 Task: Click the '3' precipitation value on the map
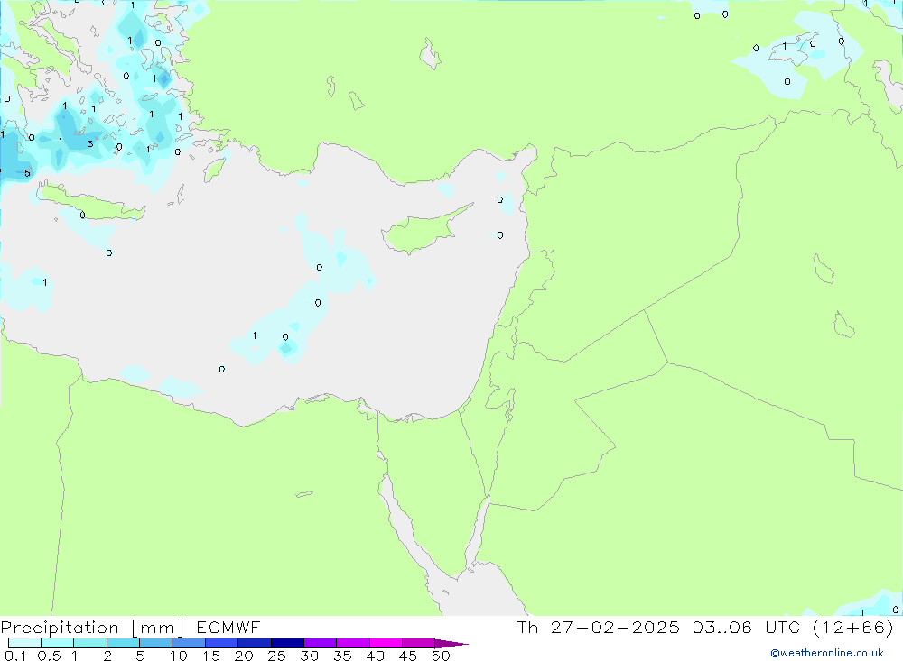point(89,143)
